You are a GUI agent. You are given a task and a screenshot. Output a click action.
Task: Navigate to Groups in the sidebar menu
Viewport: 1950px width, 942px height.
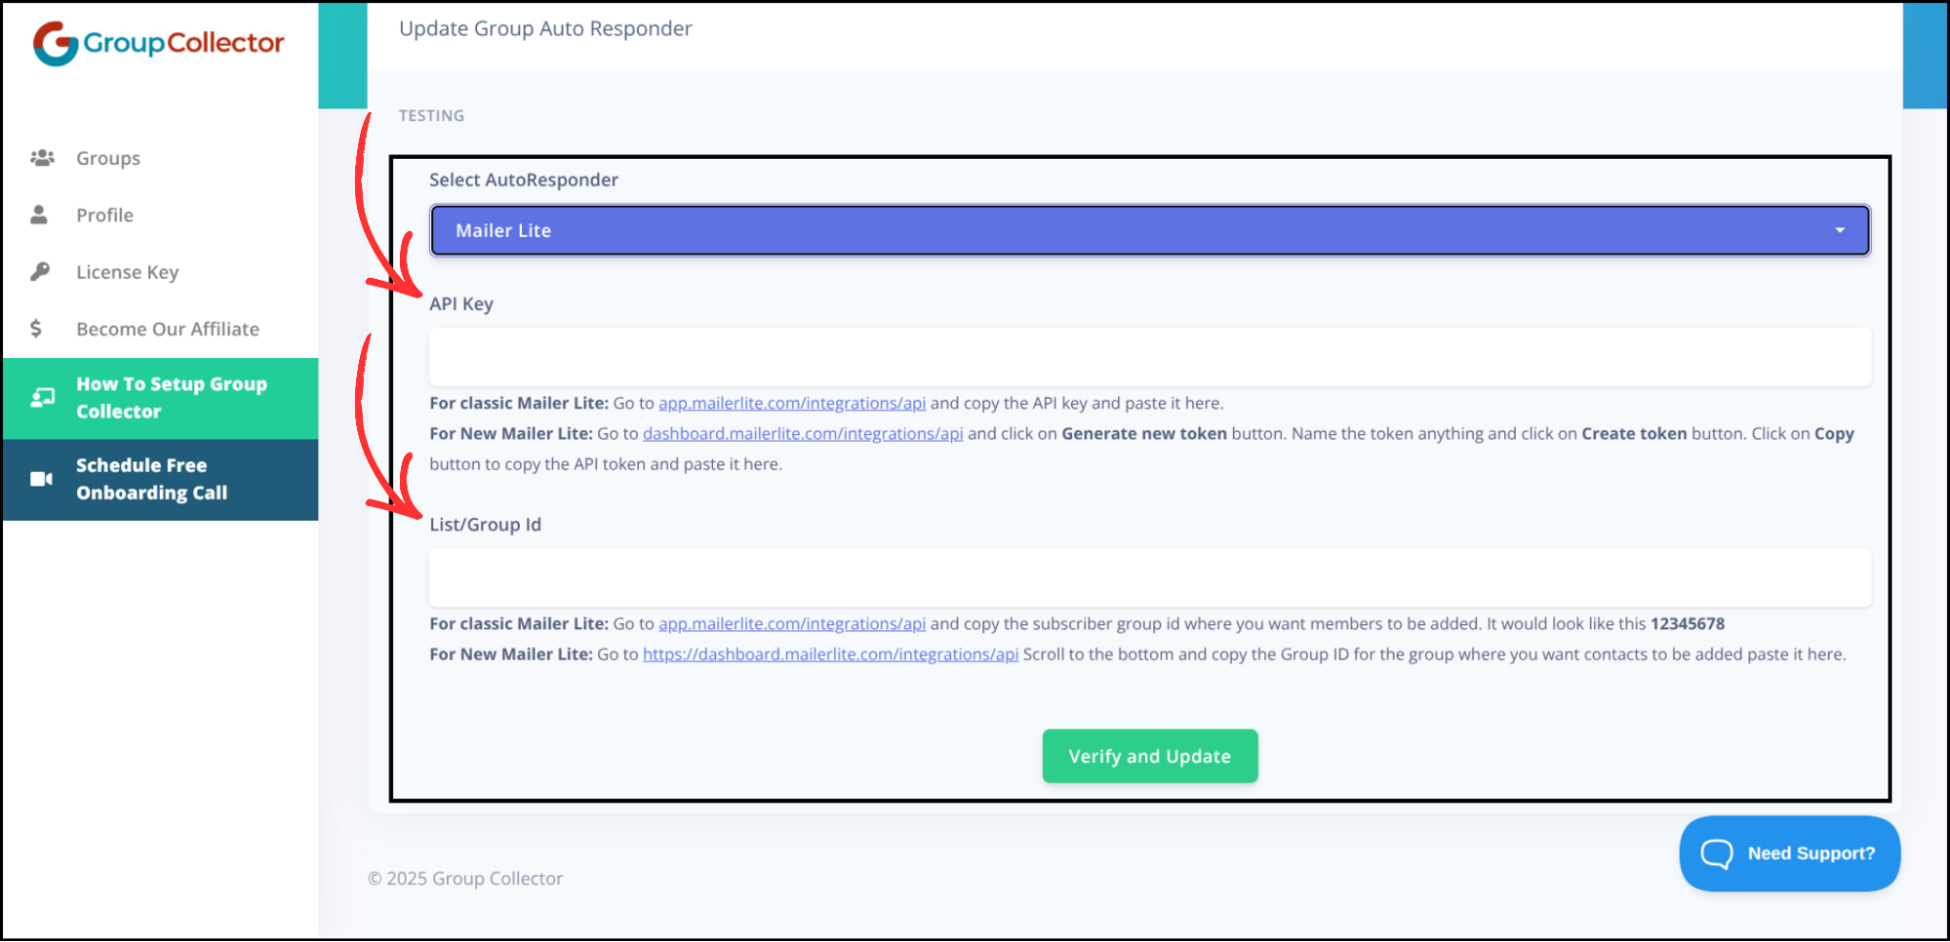107,157
